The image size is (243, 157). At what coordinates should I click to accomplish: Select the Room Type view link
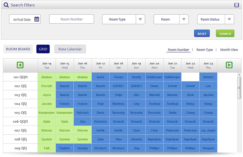click(x=205, y=50)
